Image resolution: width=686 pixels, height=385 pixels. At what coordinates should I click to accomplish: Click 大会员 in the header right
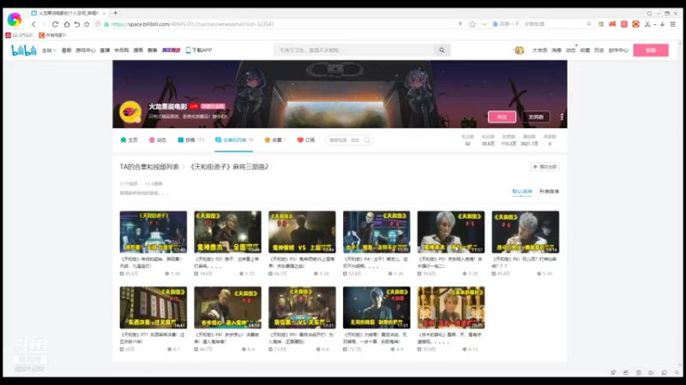coord(540,50)
